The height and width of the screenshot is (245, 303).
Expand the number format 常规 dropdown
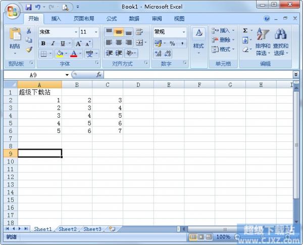tap(183, 32)
